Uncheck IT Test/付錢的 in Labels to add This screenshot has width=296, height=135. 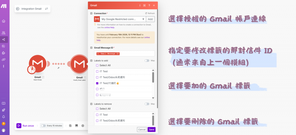point(97,83)
